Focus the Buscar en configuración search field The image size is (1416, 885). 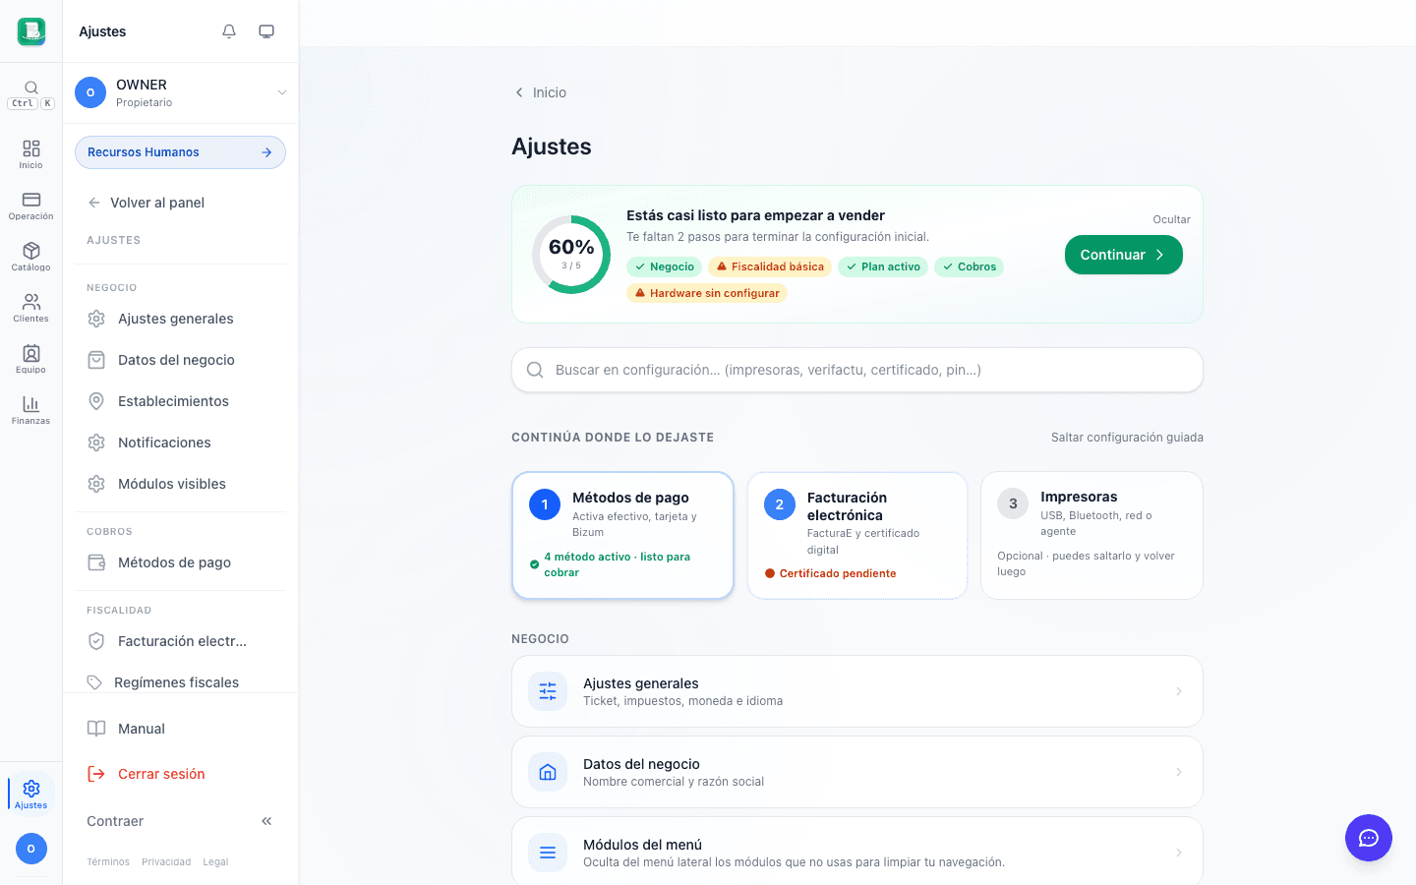pyautogui.click(x=857, y=370)
